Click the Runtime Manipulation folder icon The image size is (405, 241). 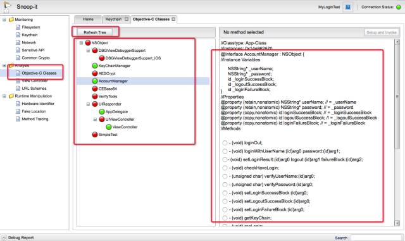click(11, 96)
